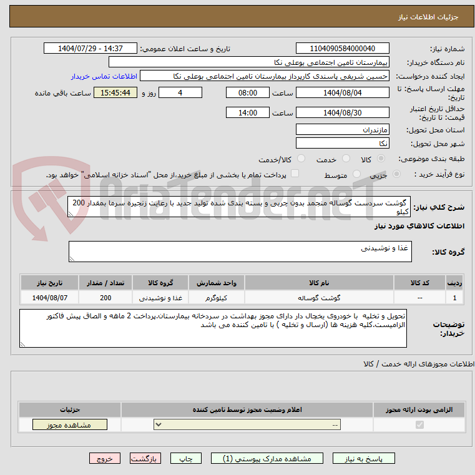Click the validity time field 14:00
The height and width of the screenshot is (475, 475).
(248, 113)
